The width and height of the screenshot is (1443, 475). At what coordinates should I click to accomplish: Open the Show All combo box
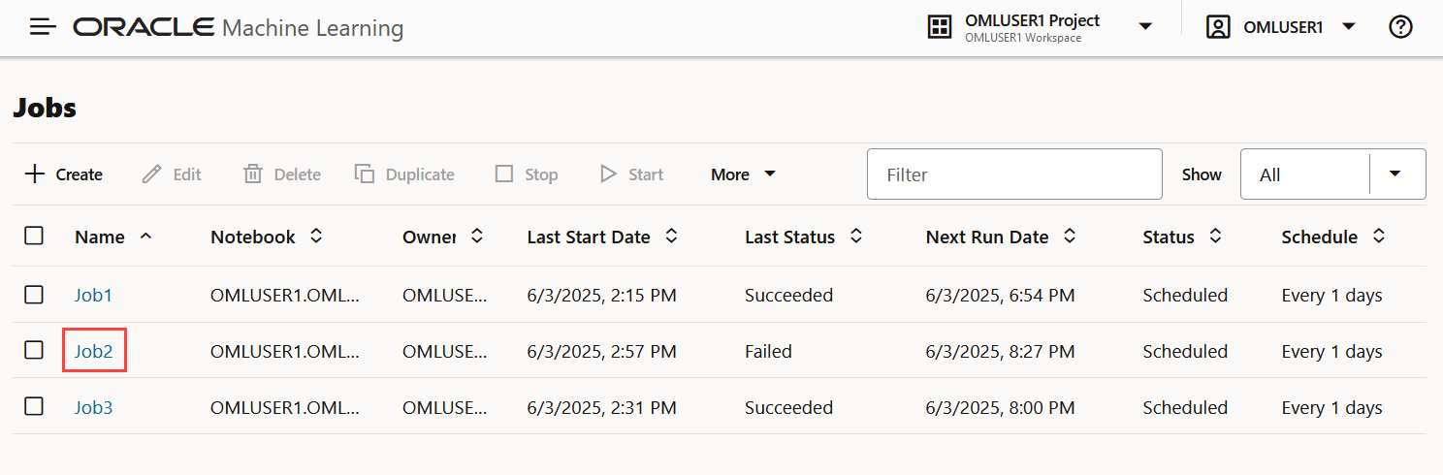(x=1395, y=174)
